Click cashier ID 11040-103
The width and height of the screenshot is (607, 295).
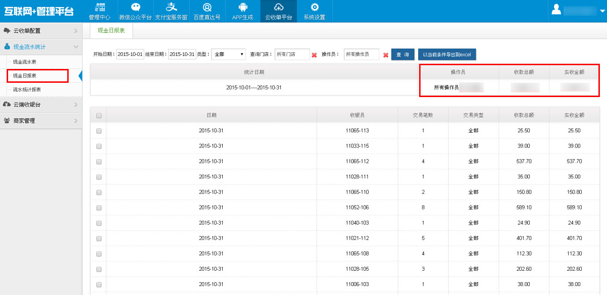coord(357,223)
